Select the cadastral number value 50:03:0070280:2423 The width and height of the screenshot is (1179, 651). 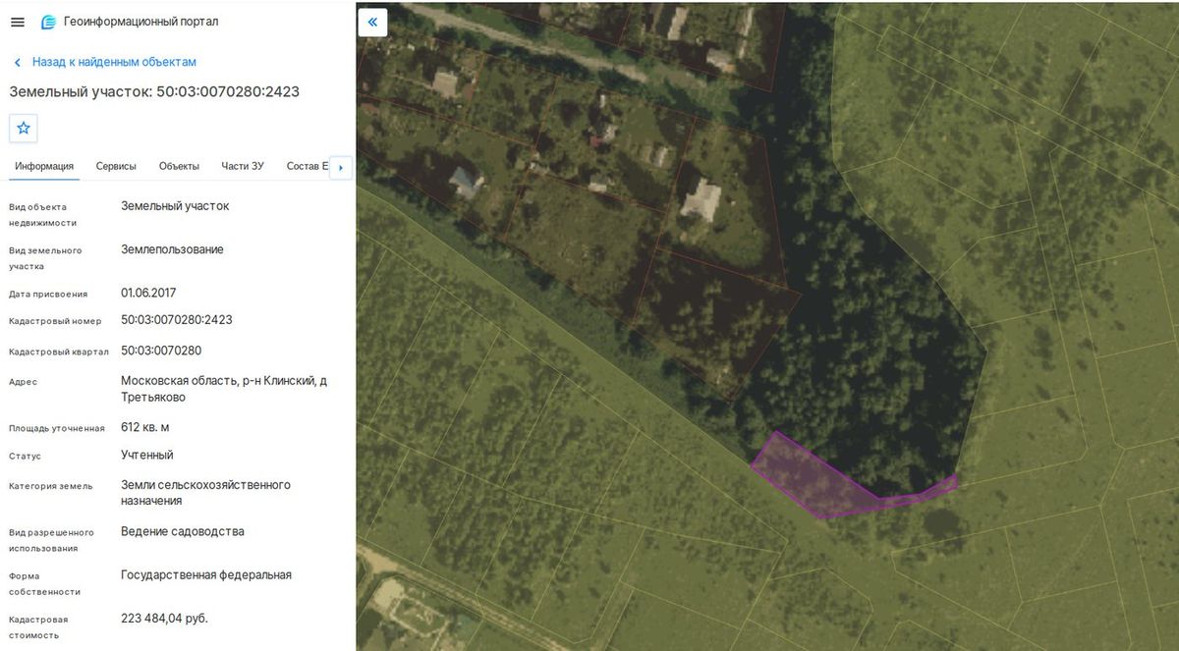point(177,320)
